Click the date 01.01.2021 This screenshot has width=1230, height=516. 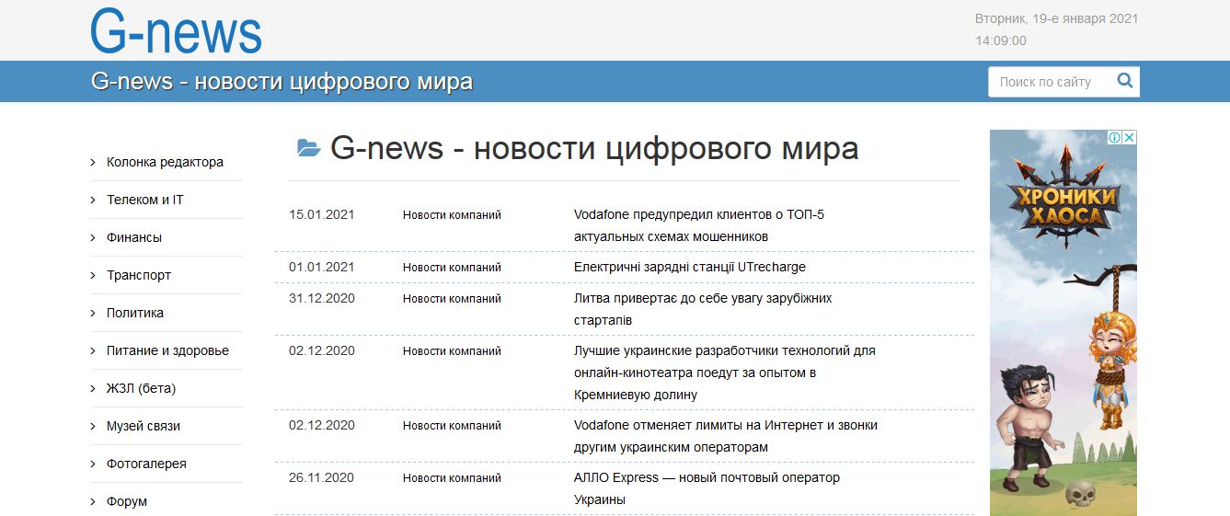click(322, 267)
